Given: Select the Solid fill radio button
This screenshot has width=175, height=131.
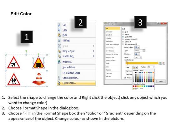Looking at the screenshot, I should [123, 34].
